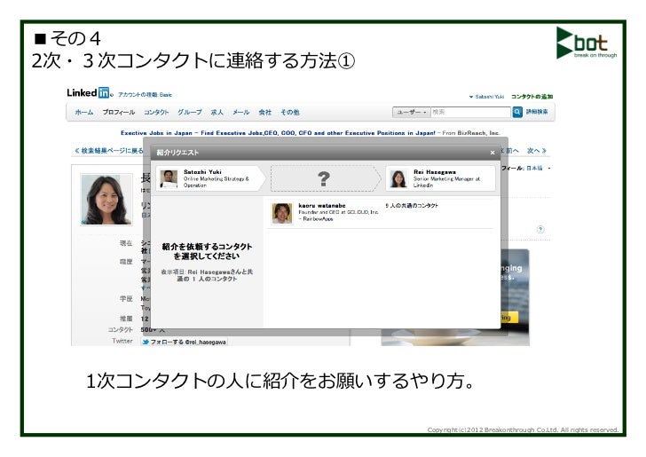
Task: Open the 求人 menu
Action: click(x=217, y=112)
